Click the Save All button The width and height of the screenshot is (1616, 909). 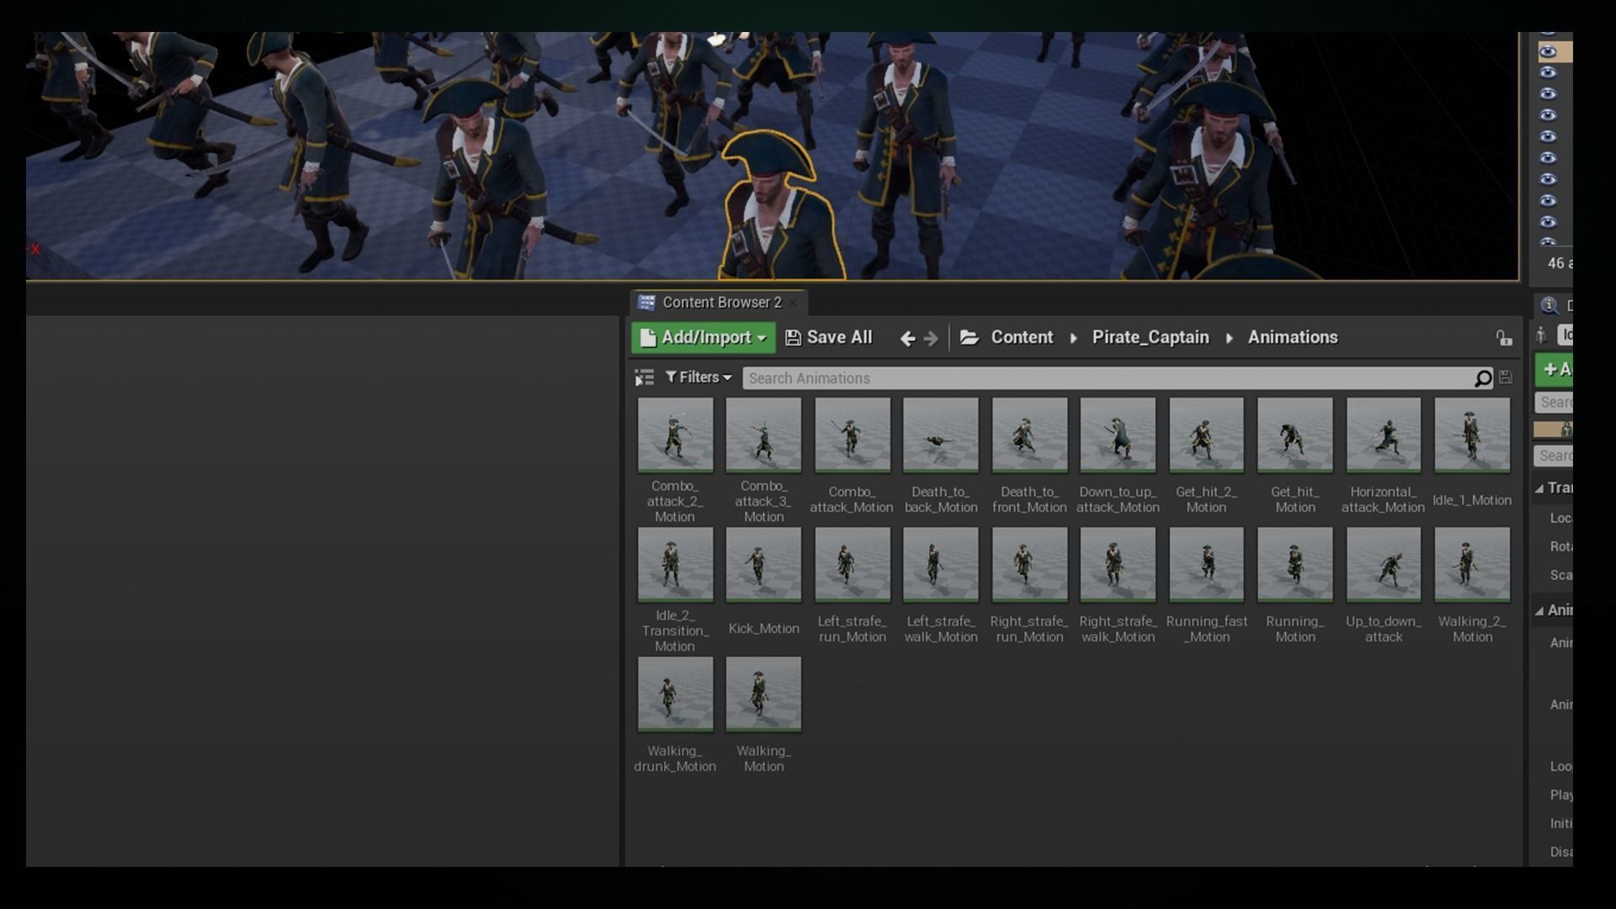[828, 338]
